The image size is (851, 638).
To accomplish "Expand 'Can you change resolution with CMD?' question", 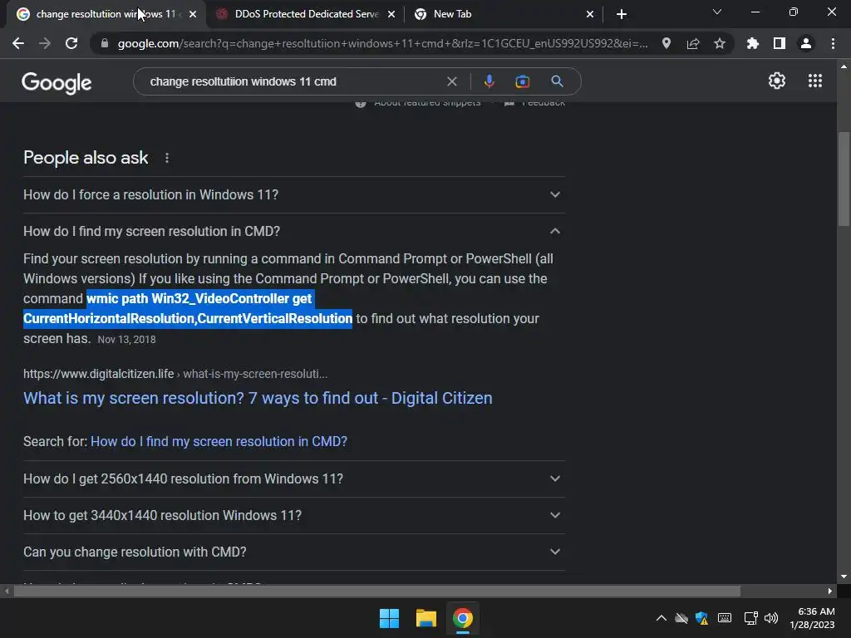I will 293,552.
